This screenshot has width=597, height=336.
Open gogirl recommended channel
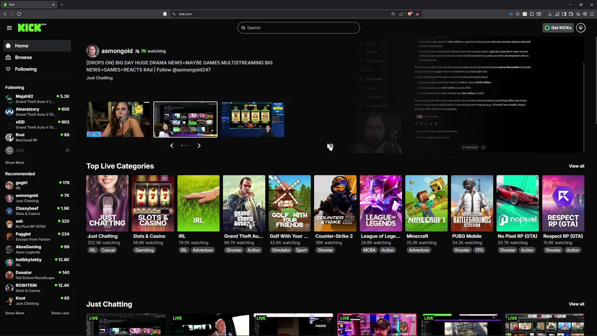(37, 185)
